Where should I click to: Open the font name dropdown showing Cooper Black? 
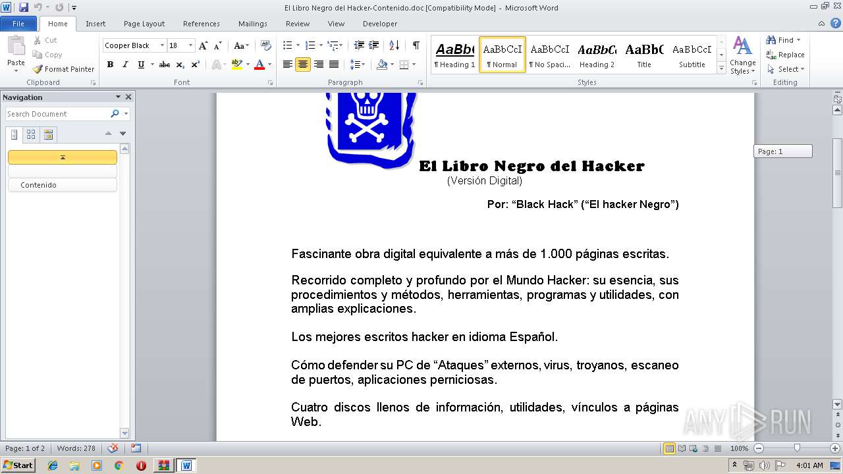click(162, 45)
